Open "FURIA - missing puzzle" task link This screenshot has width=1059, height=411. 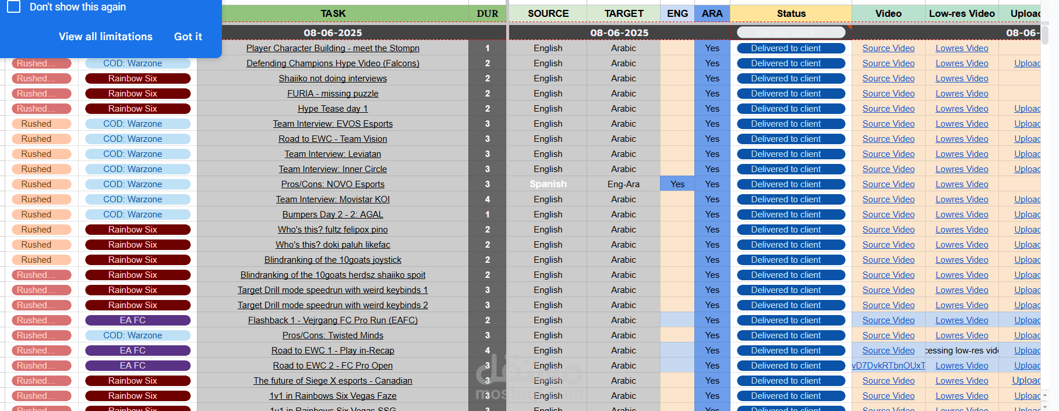pos(333,94)
